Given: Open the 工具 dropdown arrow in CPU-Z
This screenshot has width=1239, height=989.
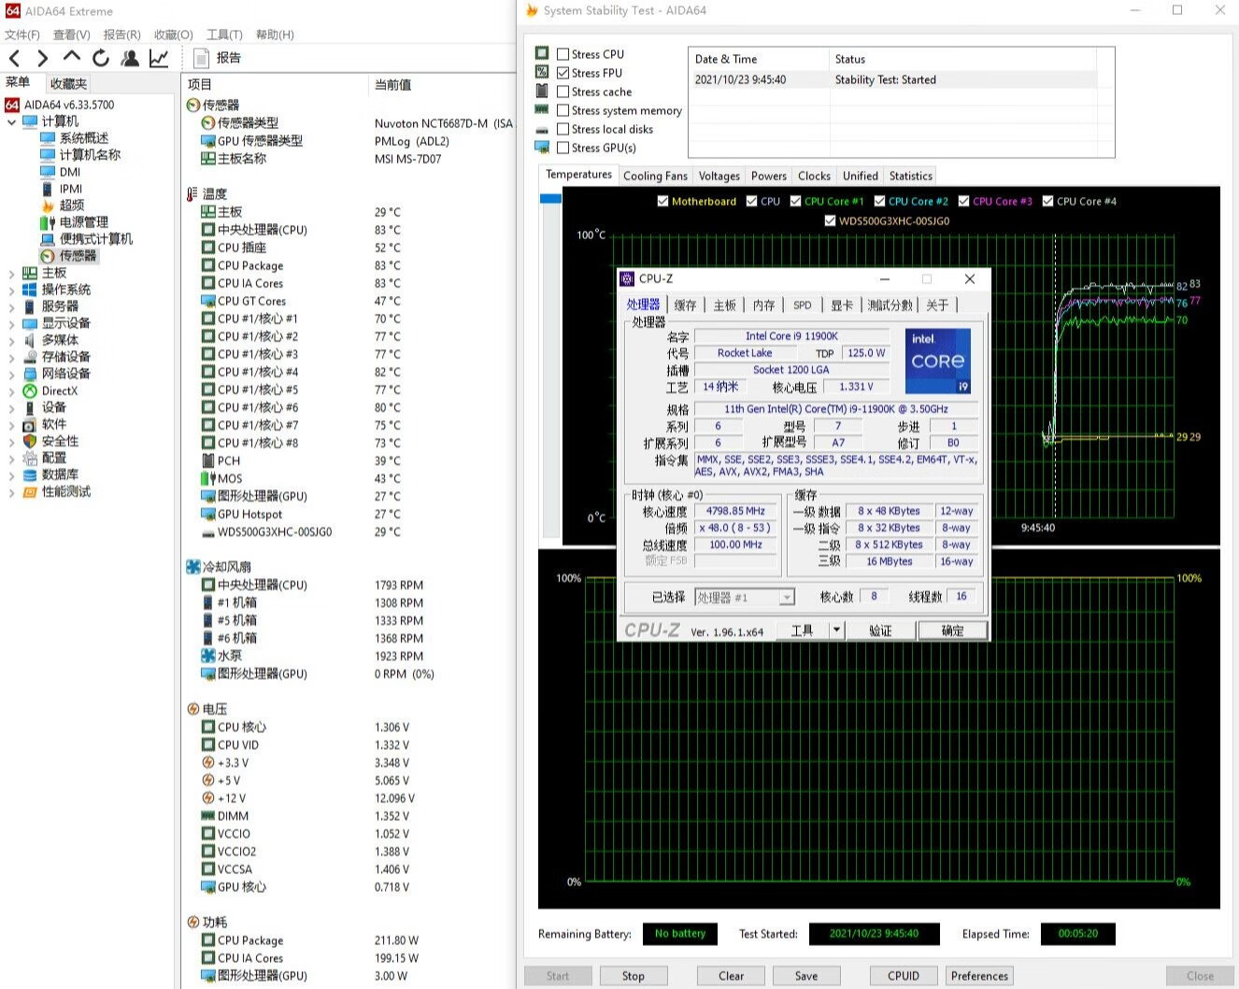Looking at the screenshot, I should click(836, 630).
